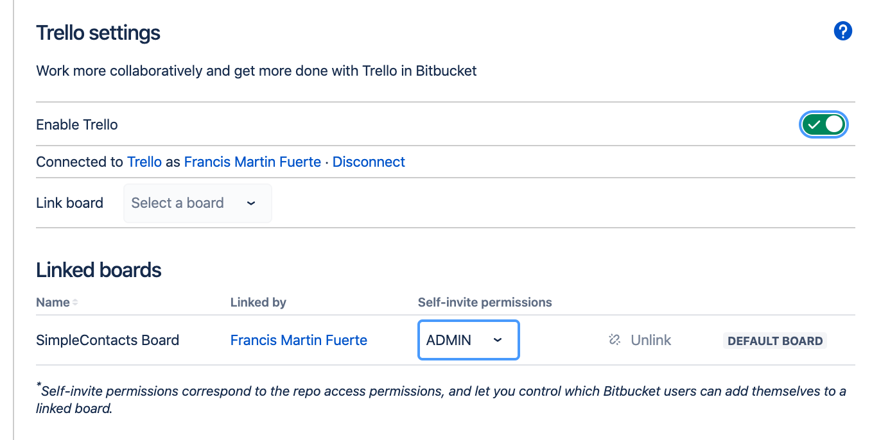Screen dimensions: 890x440
Task: Click the checkmark inside the Trello switch
Action: tap(814, 124)
